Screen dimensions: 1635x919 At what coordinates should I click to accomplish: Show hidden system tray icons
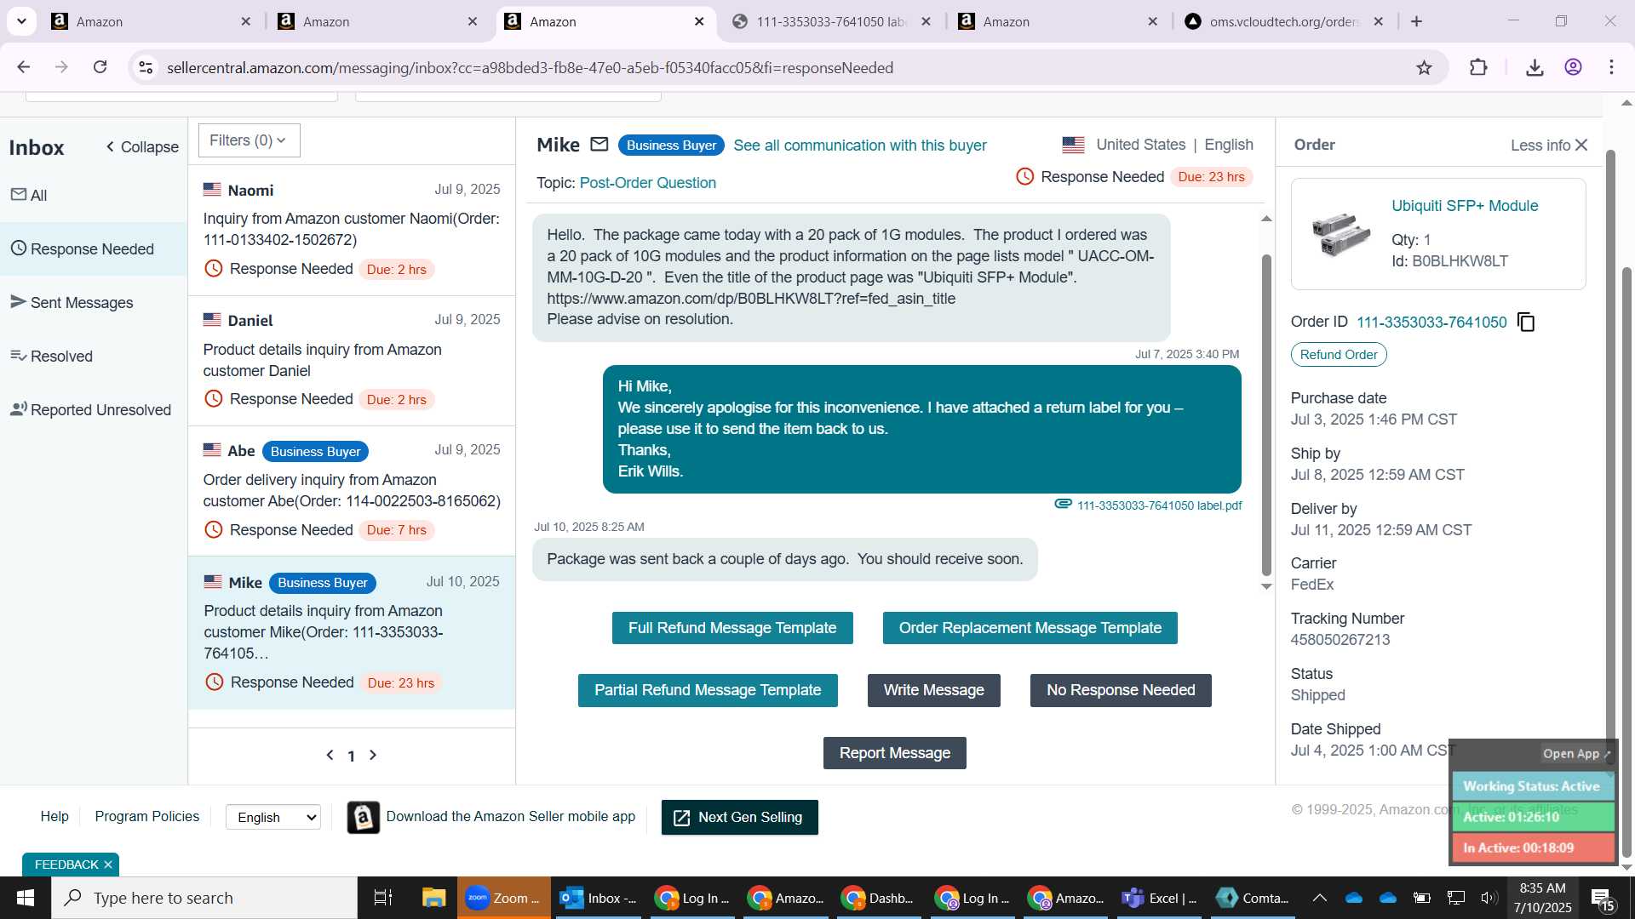[1319, 898]
